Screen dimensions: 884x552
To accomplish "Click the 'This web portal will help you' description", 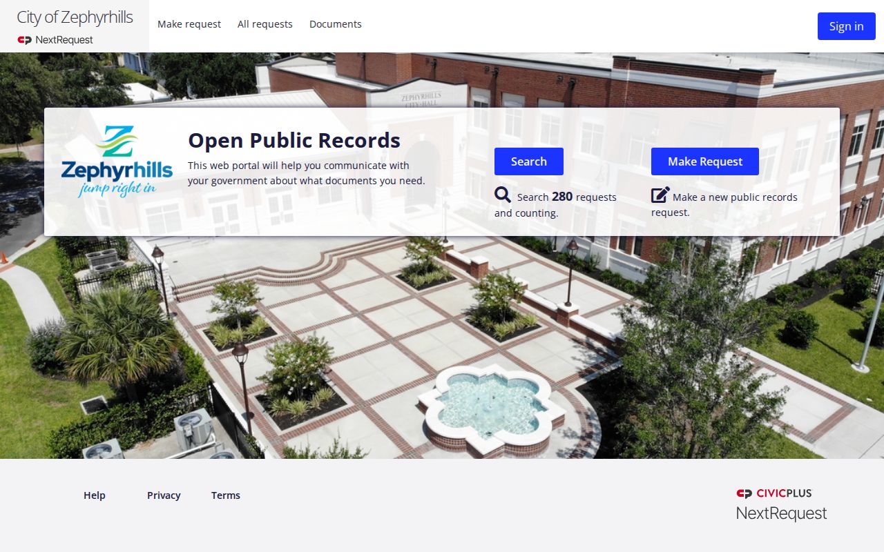I will (x=307, y=173).
